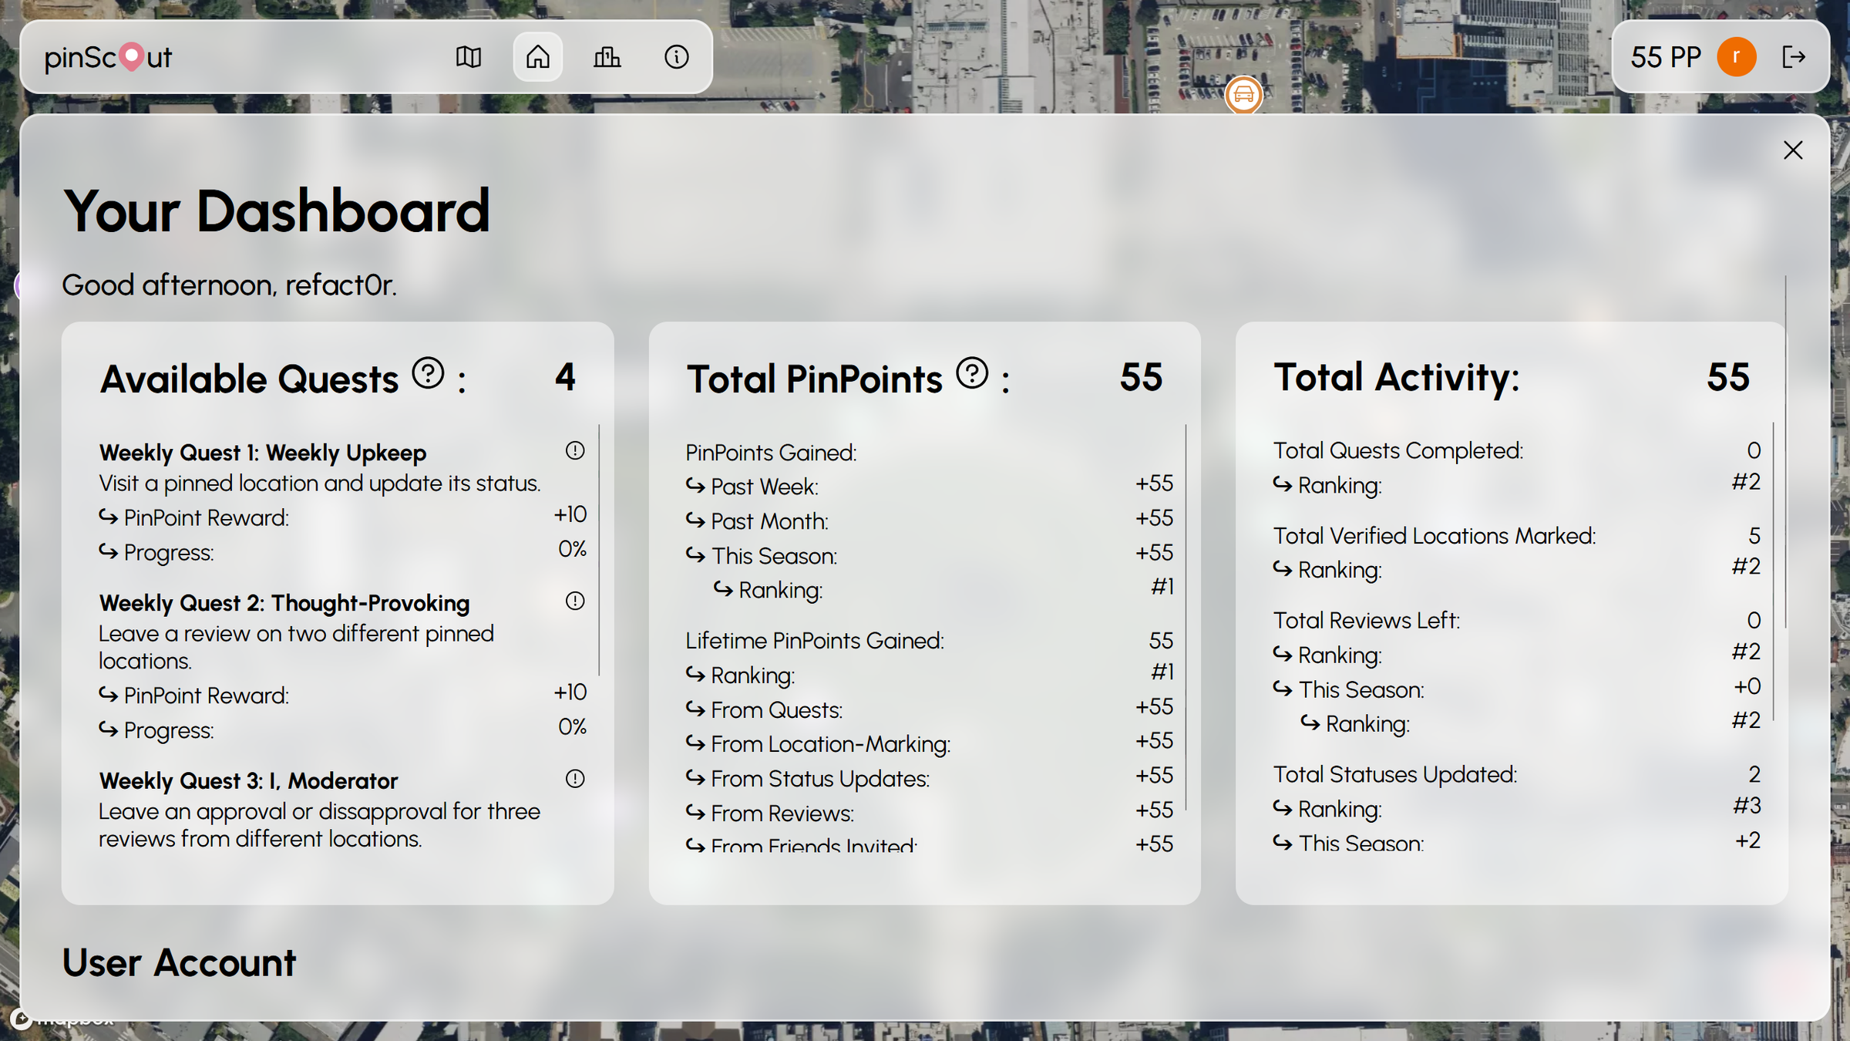Click the alert icon on Weekly Quest 3
Image resolution: width=1850 pixels, height=1041 pixels.
tap(574, 779)
